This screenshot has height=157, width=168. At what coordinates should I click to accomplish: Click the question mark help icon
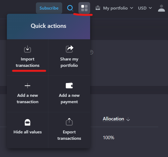pos(91,52)
